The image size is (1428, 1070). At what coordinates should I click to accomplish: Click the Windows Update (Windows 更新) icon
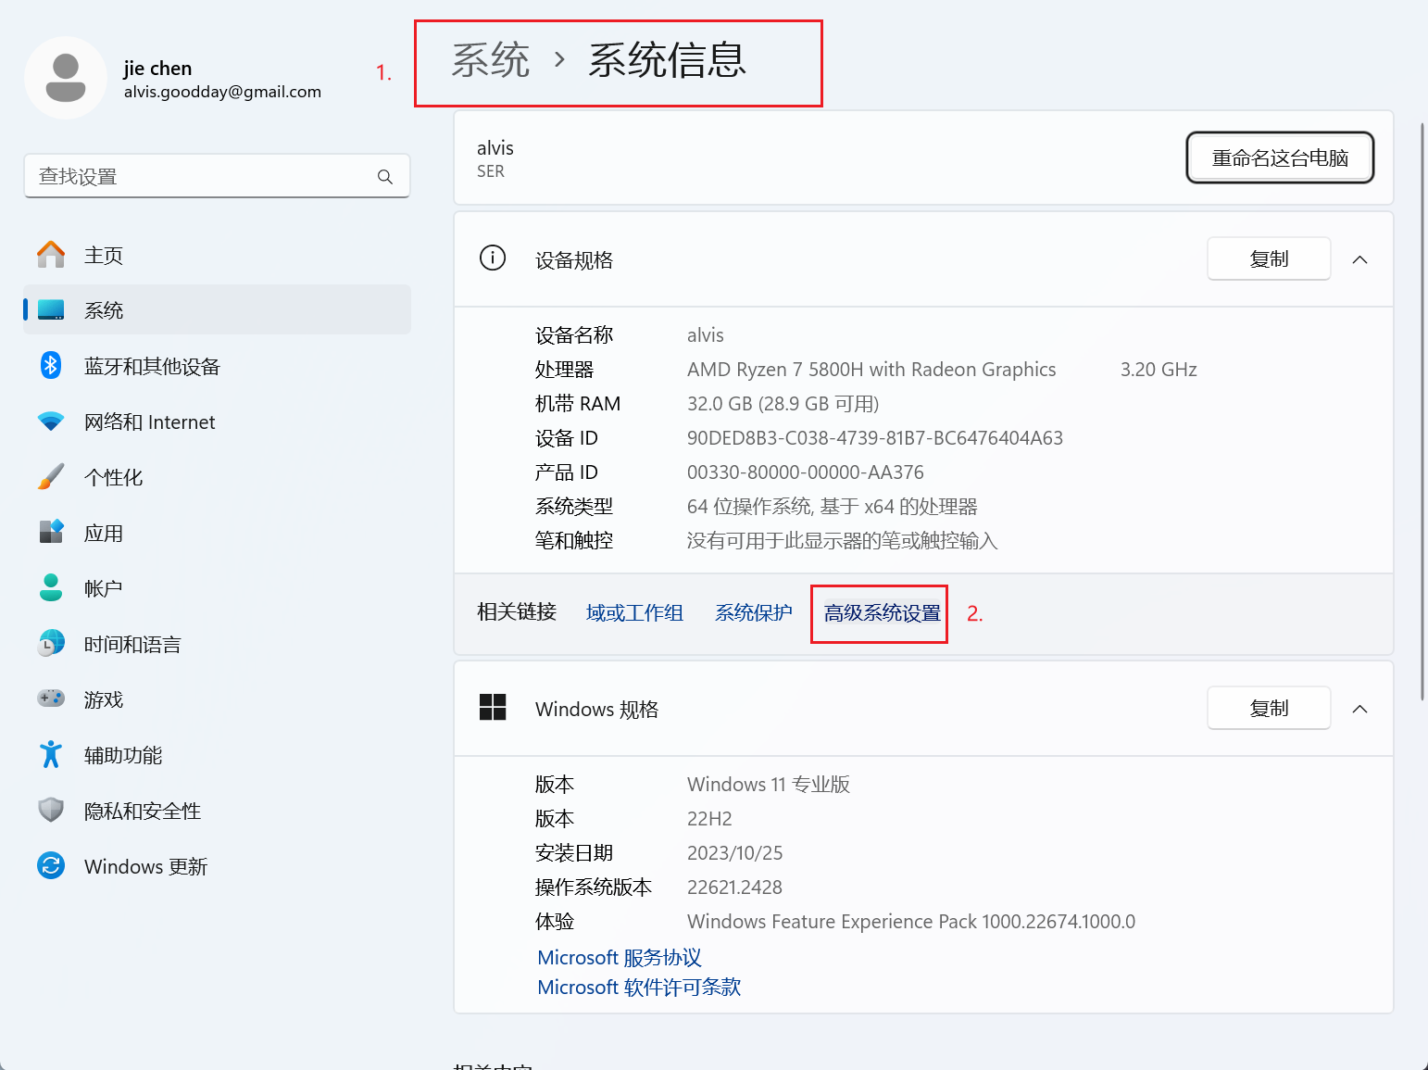tap(51, 866)
